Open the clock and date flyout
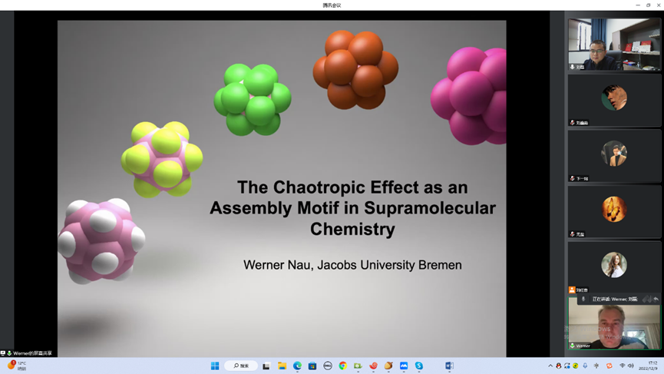Screen dimensions: 664x374 [652, 366]
